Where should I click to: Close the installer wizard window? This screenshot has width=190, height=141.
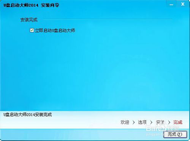tap(183, 4)
